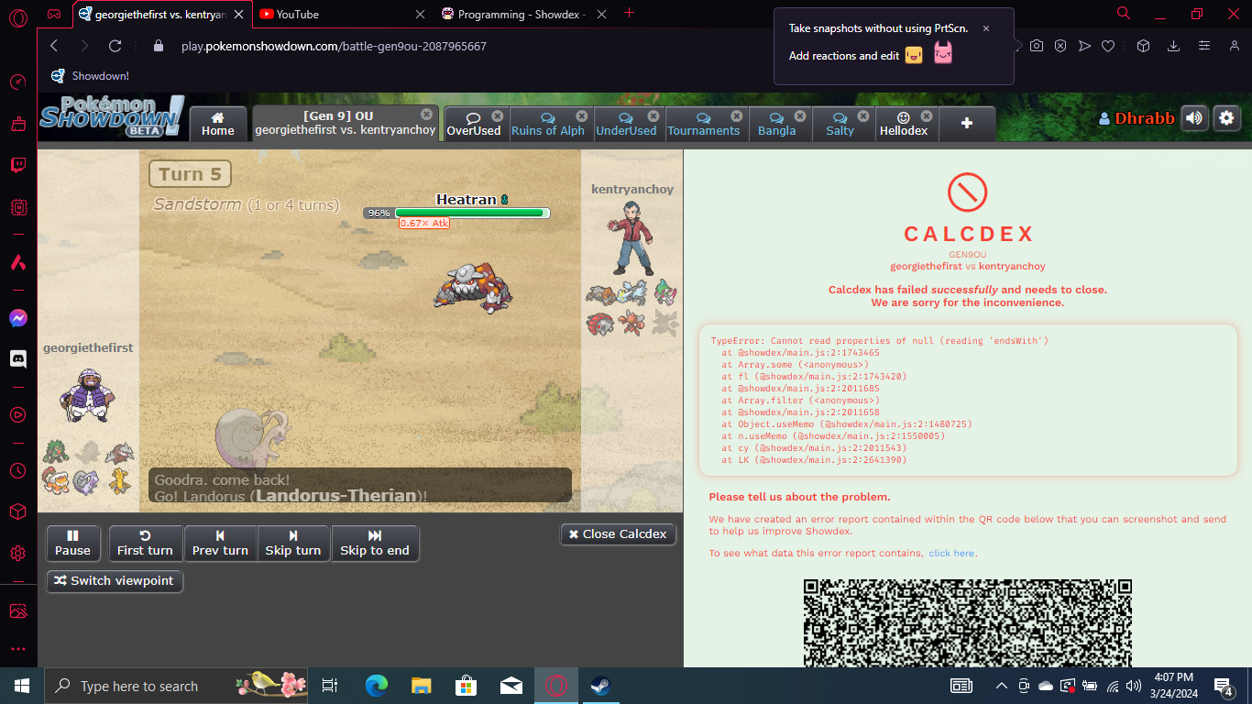This screenshot has height=704, width=1252.
Task: Click the browser reload page icon
Action: [x=115, y=46]
